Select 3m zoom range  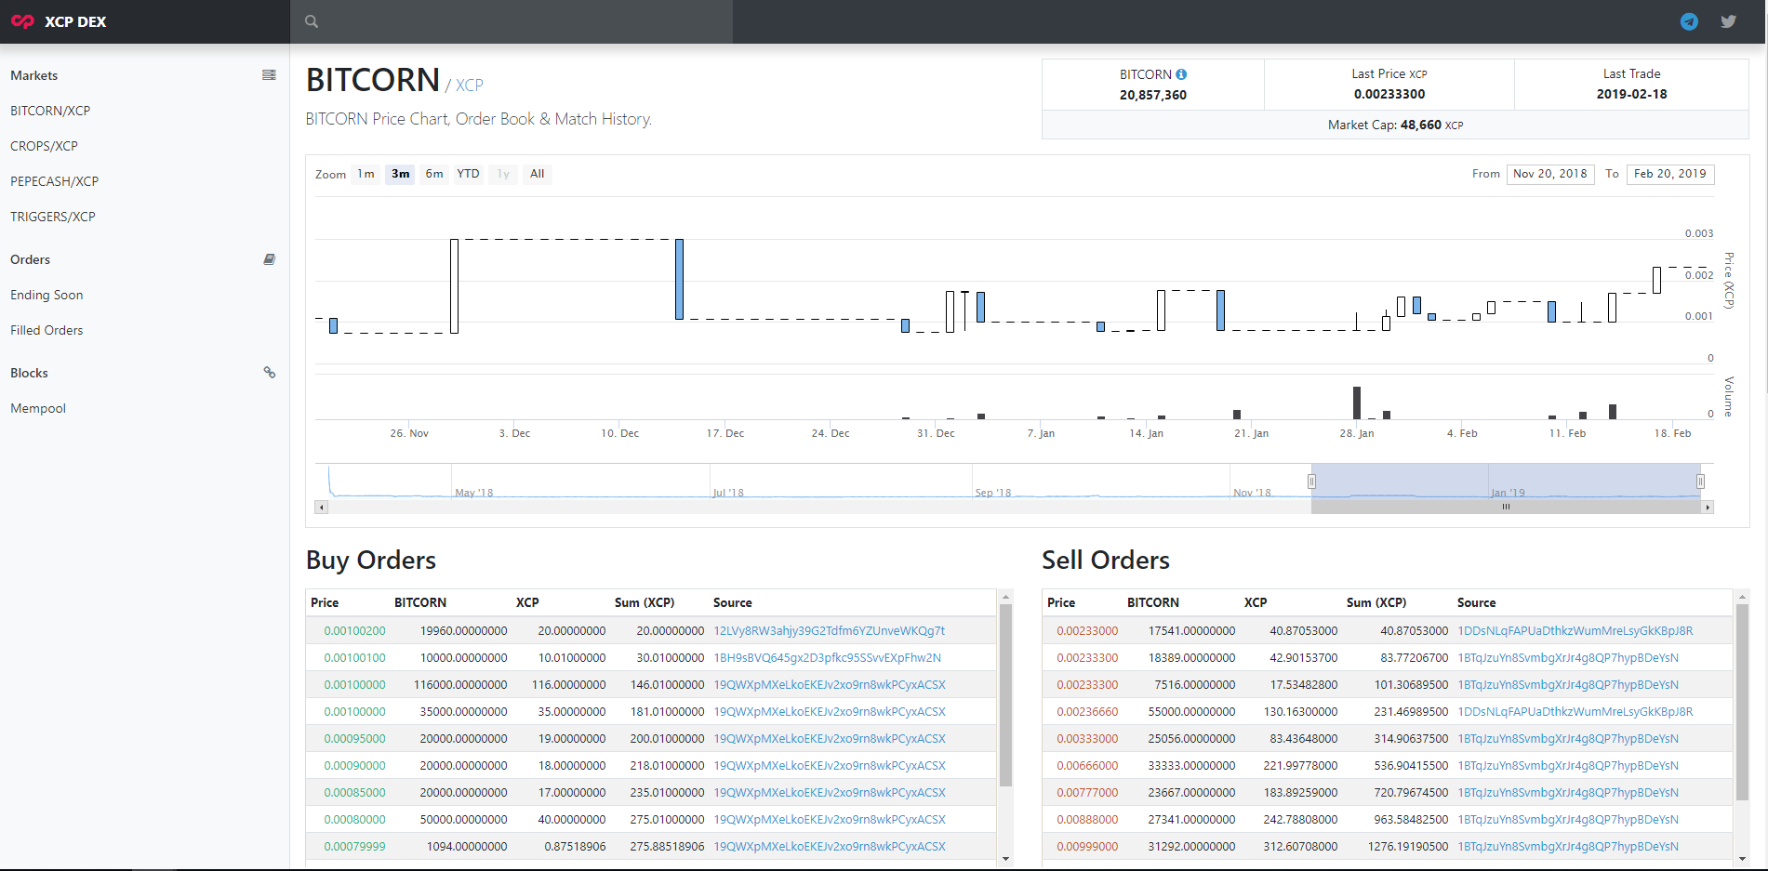(400, 174)
